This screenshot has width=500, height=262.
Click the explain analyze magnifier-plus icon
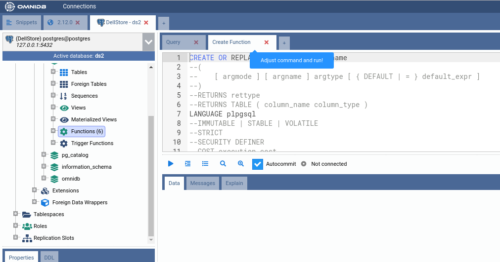click(x=241, y=164)
